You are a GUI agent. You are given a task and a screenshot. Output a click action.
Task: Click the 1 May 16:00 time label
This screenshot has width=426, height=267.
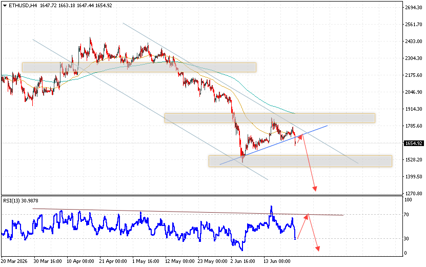point(146,261)
